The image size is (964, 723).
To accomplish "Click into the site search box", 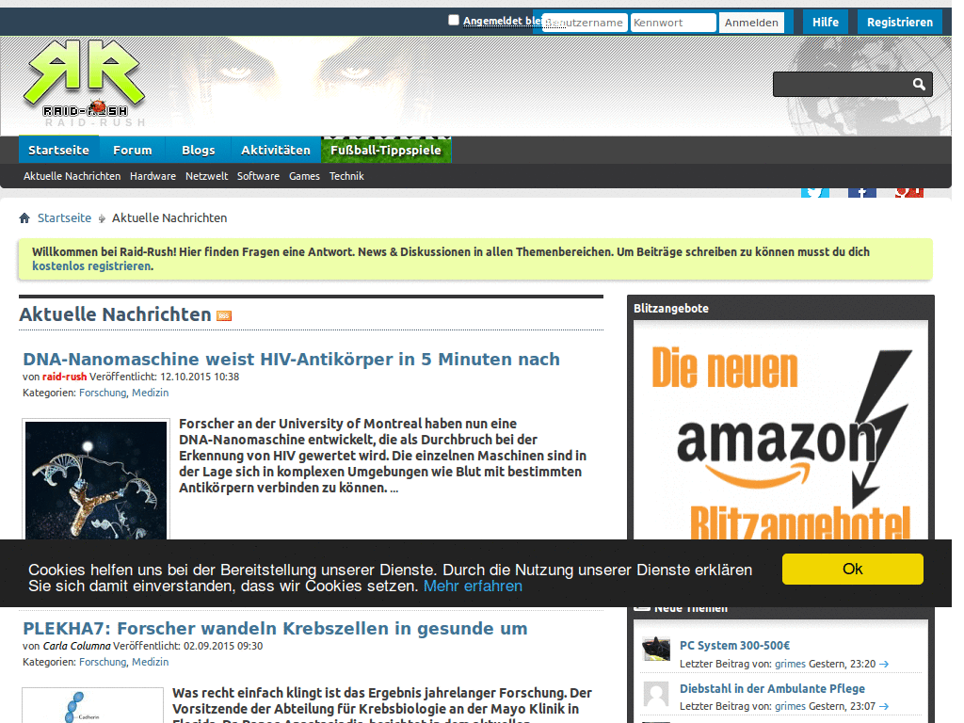I will pyautogui.click(x=842, y=84).
